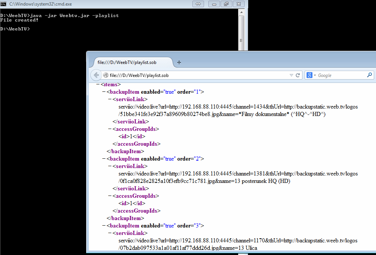Restore down the cmd.exe window
Screen dimensions: 376x255
click(x=226, y=4)
